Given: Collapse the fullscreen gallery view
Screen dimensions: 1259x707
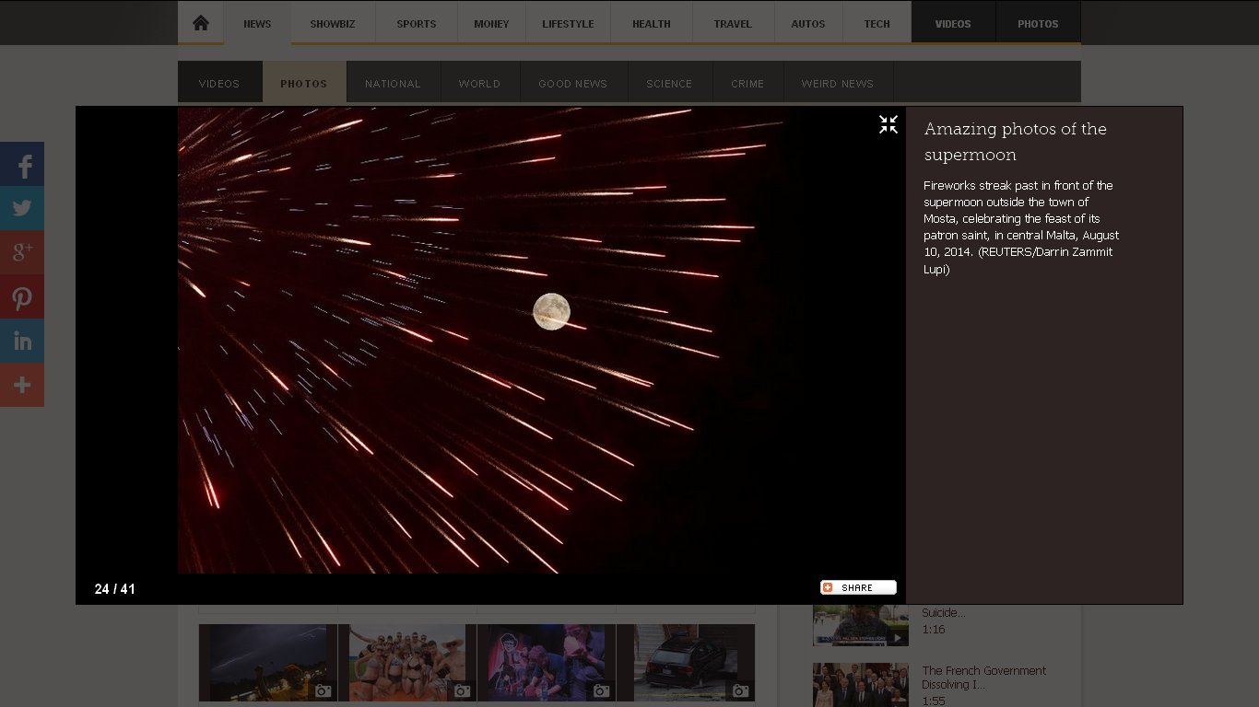Looking at the screenshot, I should 888,125.
